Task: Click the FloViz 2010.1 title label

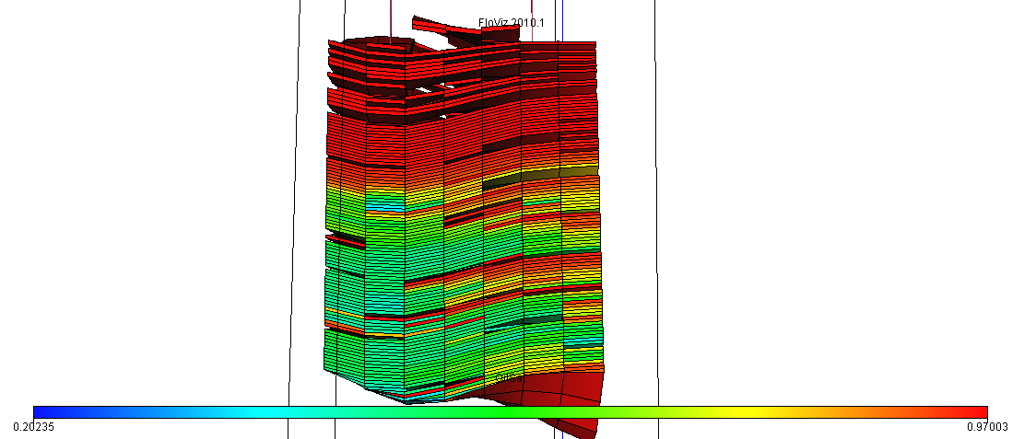Action: (512, 22)
